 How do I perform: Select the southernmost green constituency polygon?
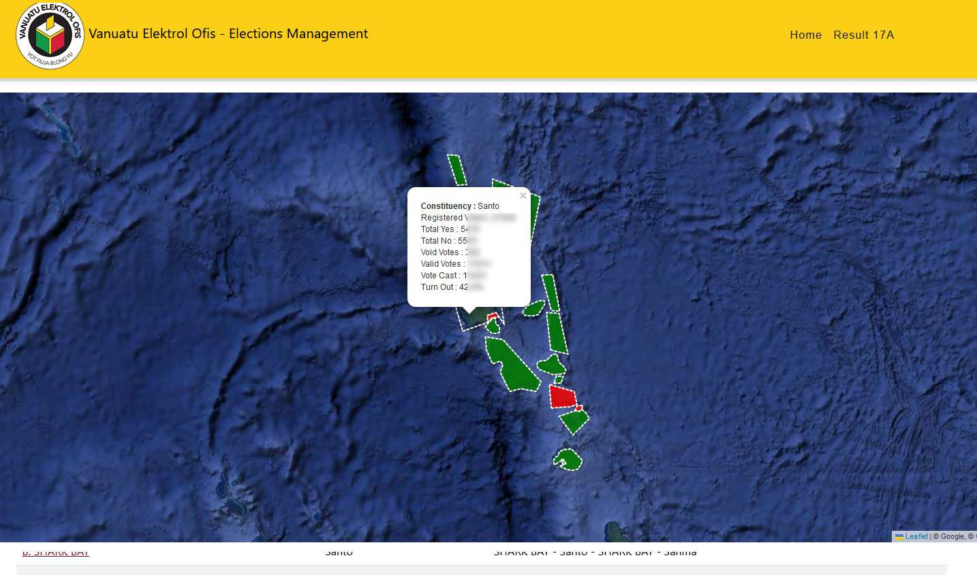click(x=568, y=460)
